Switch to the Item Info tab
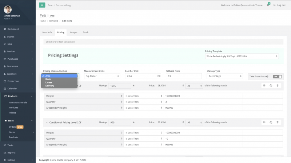Viewport: 291px width, 163px height. [47, 32]
